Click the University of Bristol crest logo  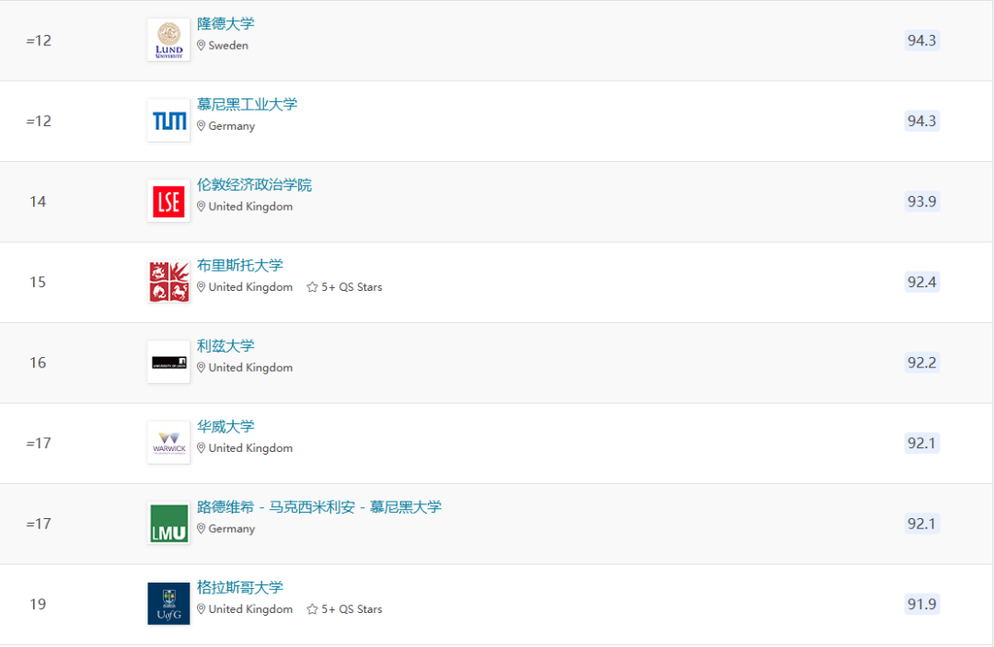168,282
